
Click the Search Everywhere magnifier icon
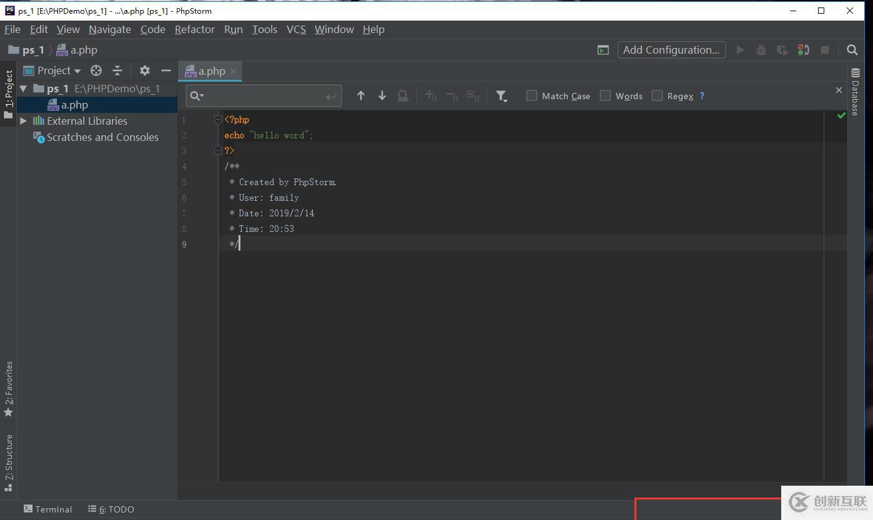[852, 50]
